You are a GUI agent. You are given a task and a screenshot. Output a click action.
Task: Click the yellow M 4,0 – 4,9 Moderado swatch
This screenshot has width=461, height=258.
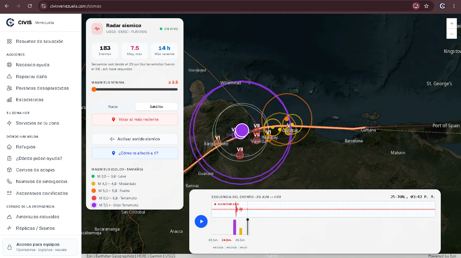(93, 184)
